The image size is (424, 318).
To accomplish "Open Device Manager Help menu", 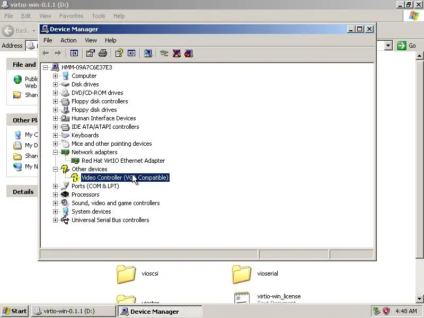I will [x=111, y=40].
